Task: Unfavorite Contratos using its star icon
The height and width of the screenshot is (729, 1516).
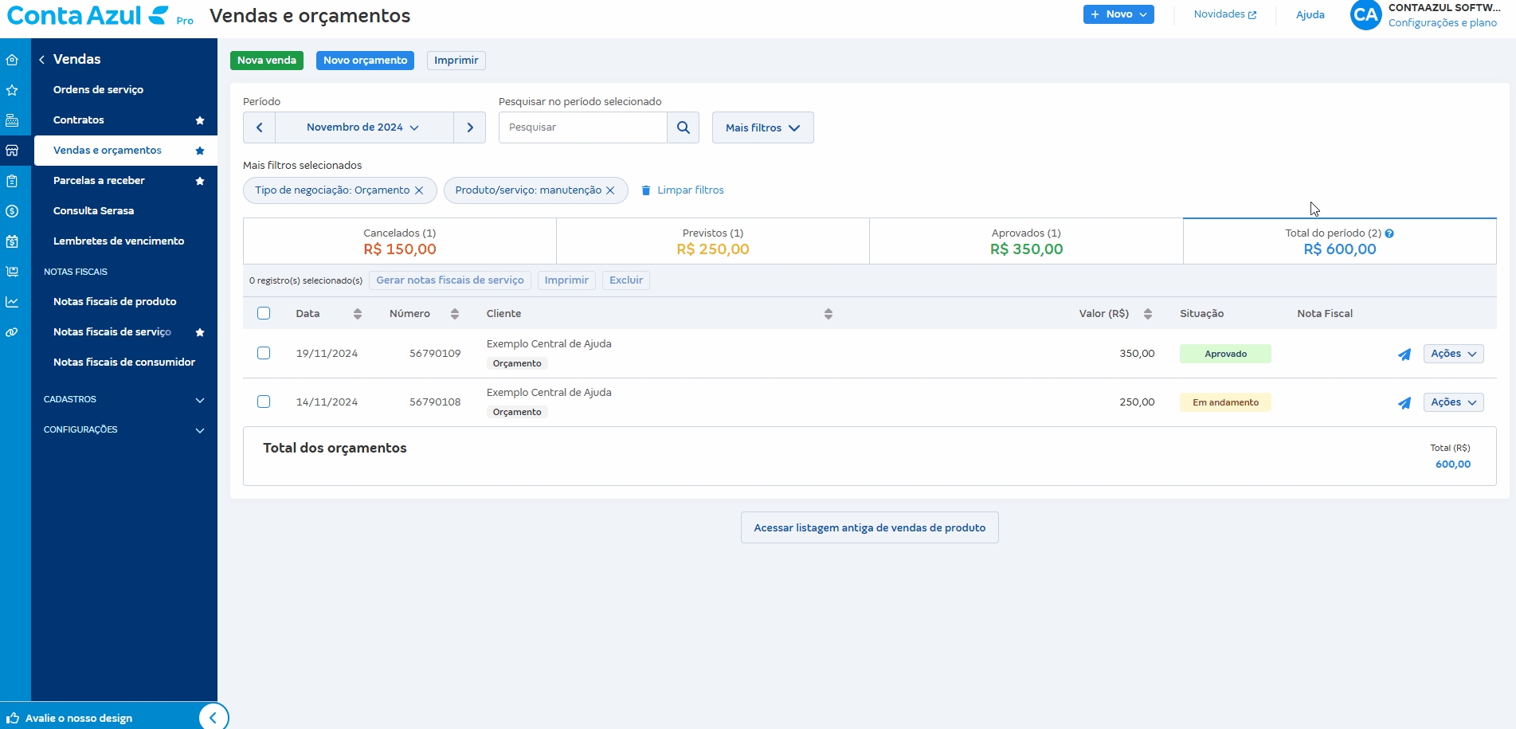Action: (200, 120)
